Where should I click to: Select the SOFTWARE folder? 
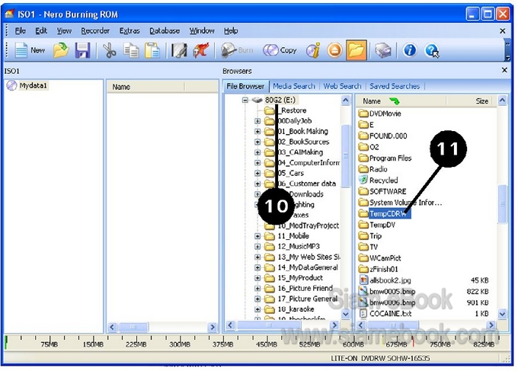coord(382,192)
